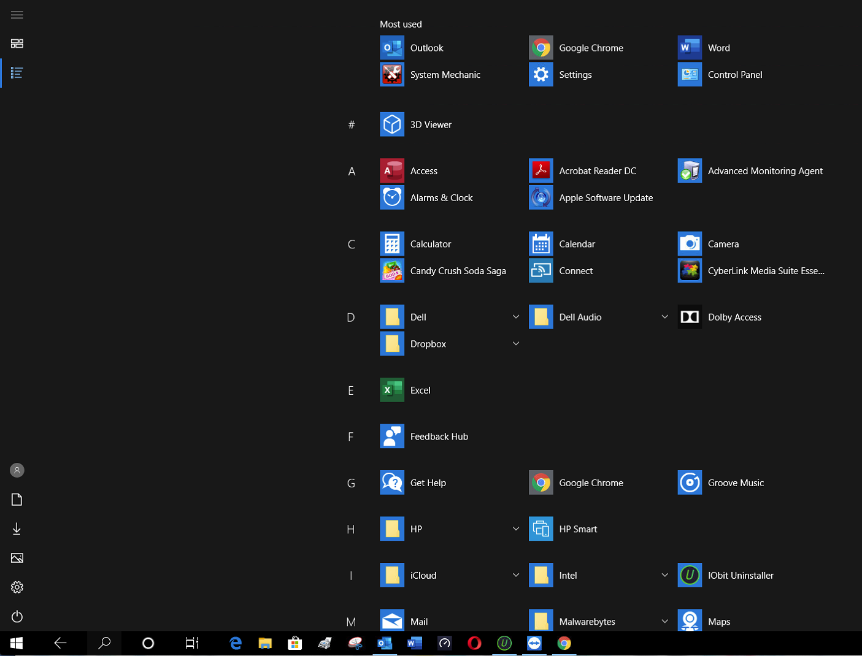Open File Explorer from taskbar
The image size is (862, 656).
coord(265,643)
